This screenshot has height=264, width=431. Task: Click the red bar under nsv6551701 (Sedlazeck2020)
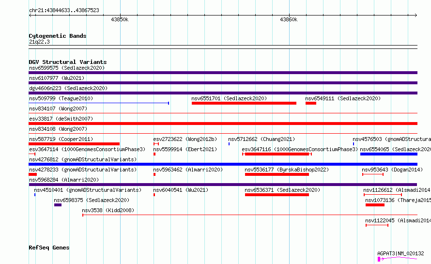(x=244, y=103)
